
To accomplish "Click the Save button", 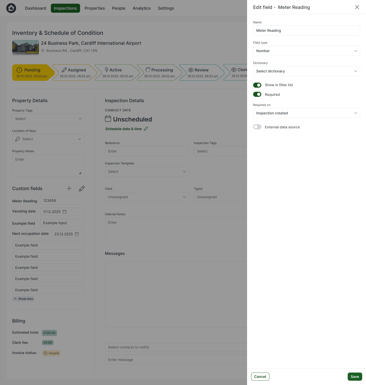I will [355, 377].
